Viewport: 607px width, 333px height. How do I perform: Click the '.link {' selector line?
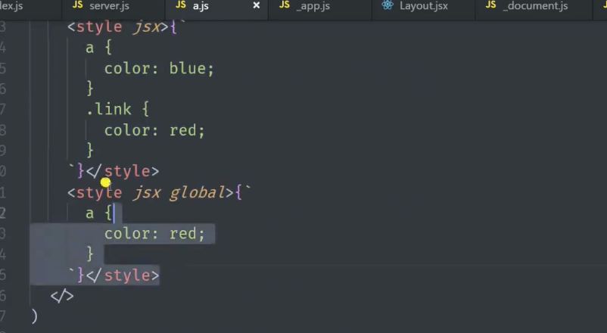(117, 110)
